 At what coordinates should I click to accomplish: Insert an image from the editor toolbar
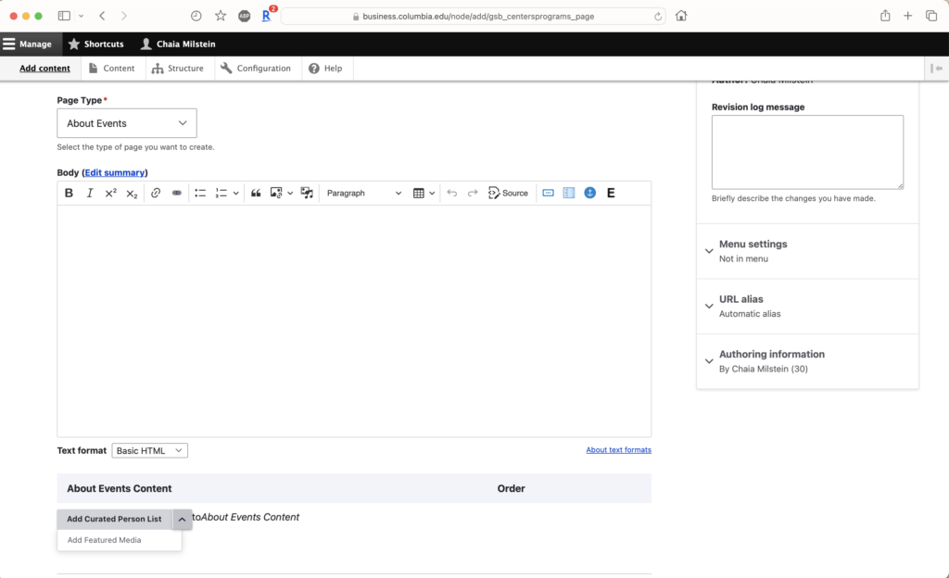(278, 193)
